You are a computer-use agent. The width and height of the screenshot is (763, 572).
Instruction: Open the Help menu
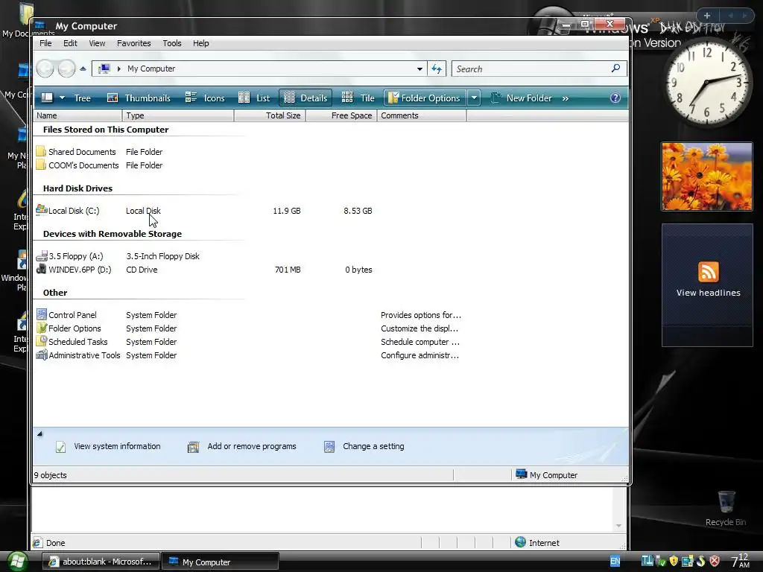tap(200, 43)
